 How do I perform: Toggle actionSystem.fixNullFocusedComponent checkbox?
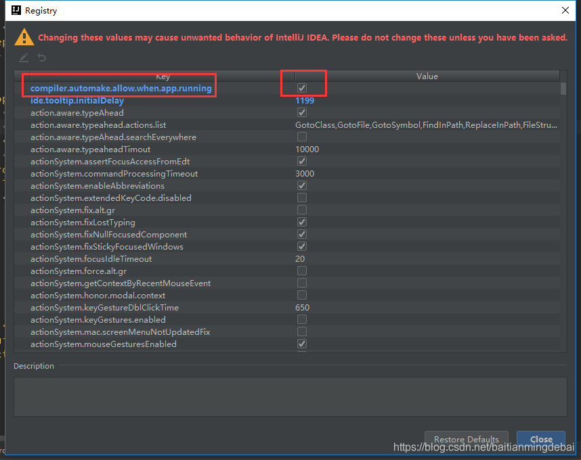(x=302, y=235)
